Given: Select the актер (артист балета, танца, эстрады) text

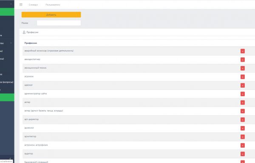Looking at the screenshot, I should (x=44, y=111).
